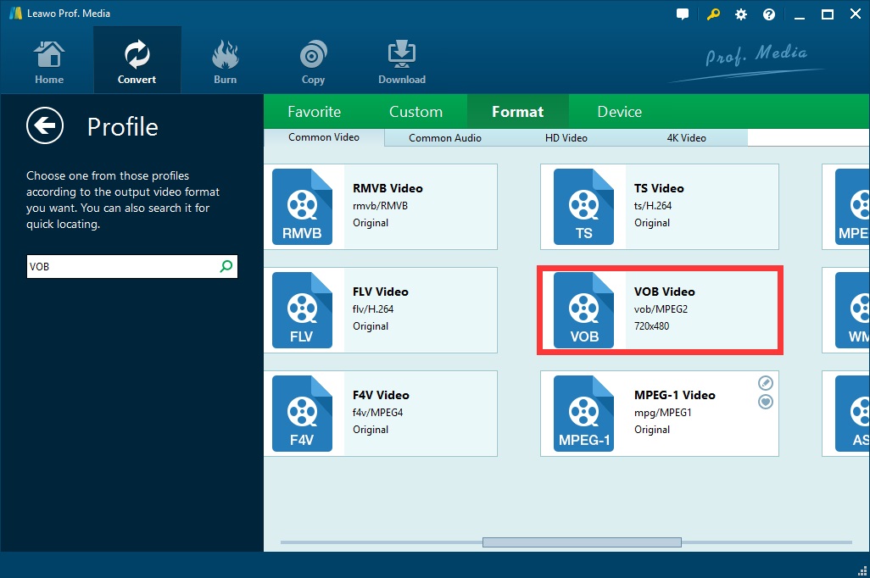Open the Copy disc module
Screen dimensions: 870x578
(313, 62)
